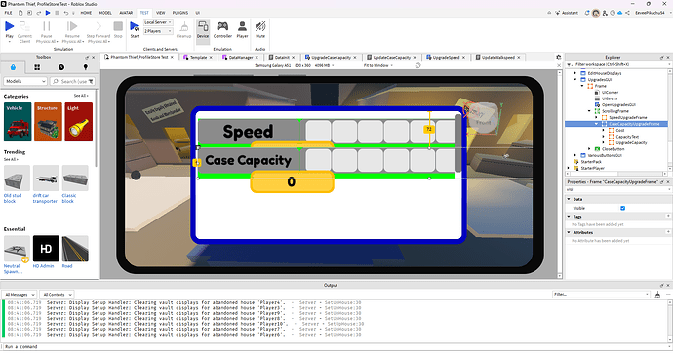Select the HD Admin model thumbnail
Viewport: 673px width, 358px height.
[x=46, y=249]
